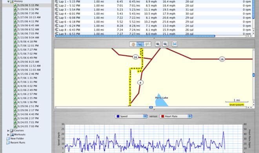Select the 5/9/06 4:18 PM history entry

(27, 42)
